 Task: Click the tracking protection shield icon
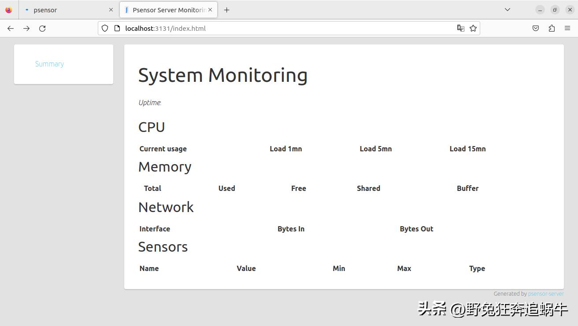[x=104, y=28]
